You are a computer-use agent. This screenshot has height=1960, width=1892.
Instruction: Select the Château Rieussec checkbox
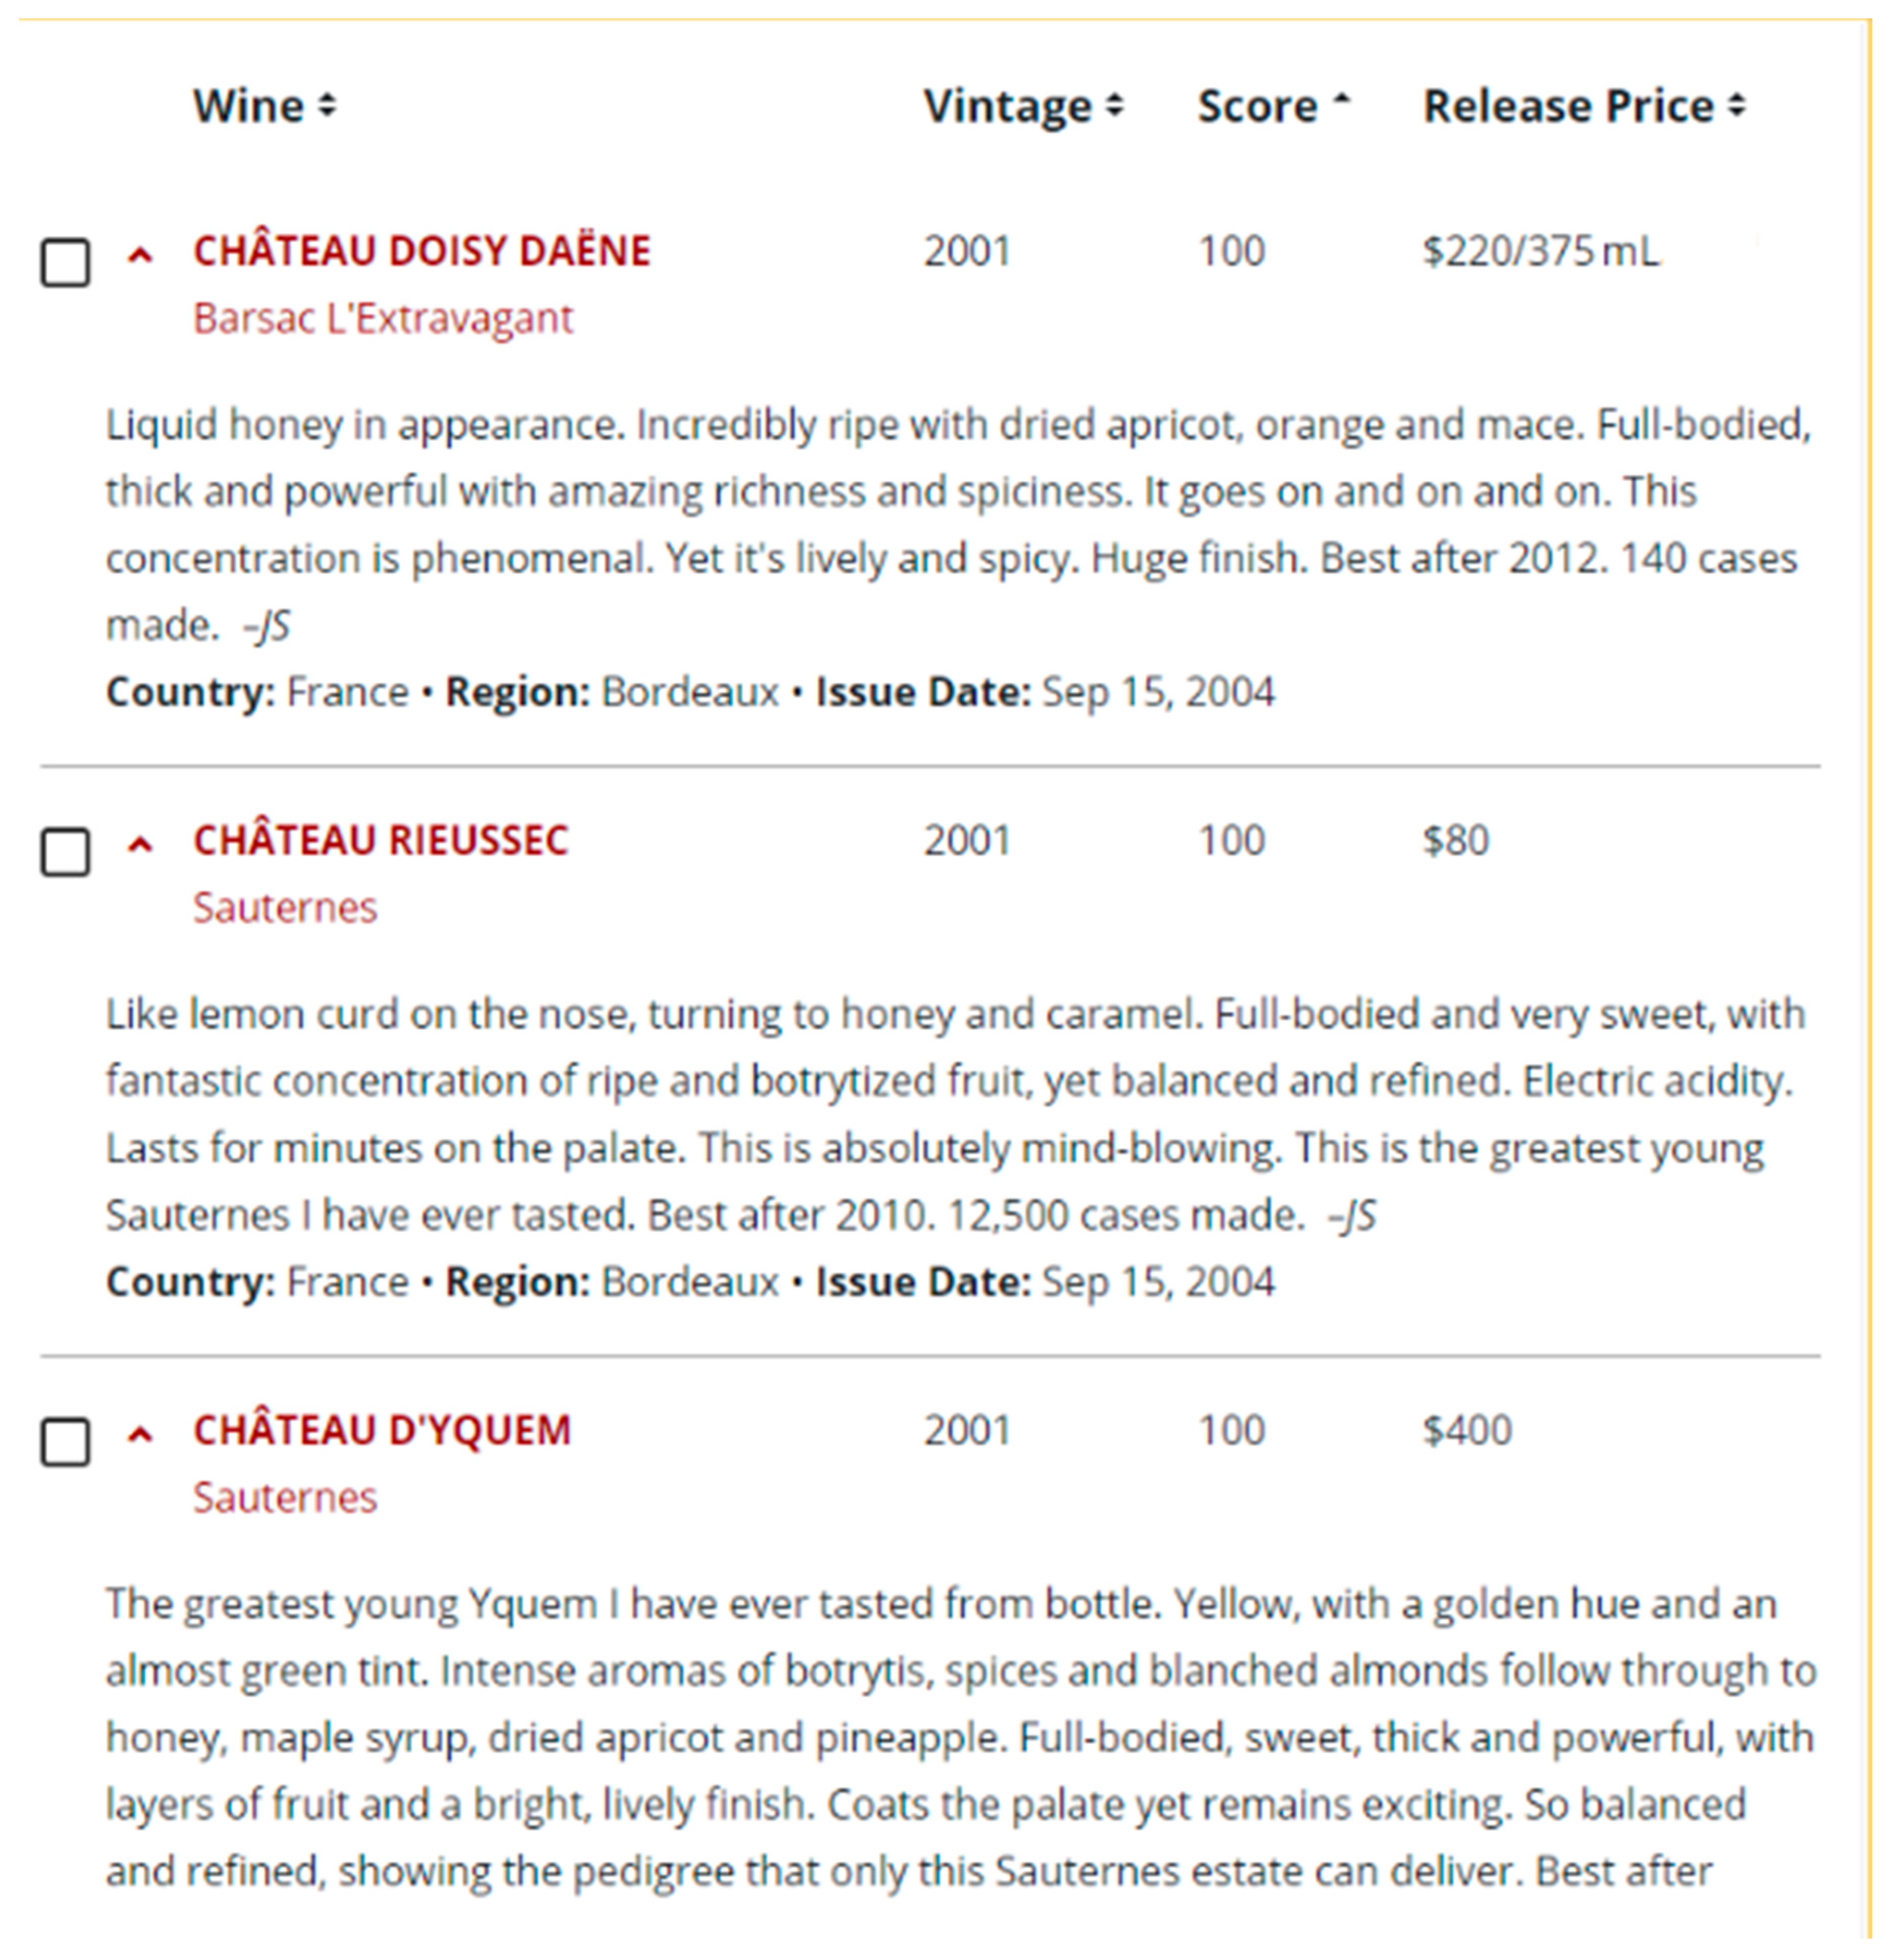[x=65, y=852]
